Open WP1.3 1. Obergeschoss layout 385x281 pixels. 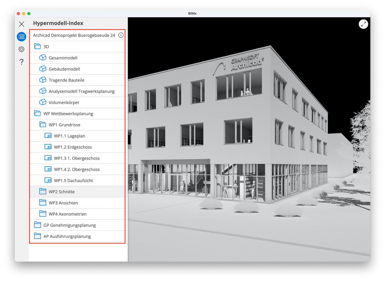coord(77,158)
